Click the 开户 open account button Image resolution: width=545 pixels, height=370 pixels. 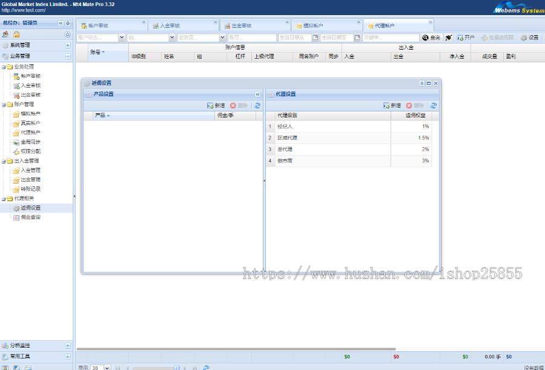pos(466,38)
